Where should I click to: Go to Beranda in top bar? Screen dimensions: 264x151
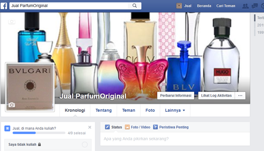pyautogui.click(x=204, y=6)
